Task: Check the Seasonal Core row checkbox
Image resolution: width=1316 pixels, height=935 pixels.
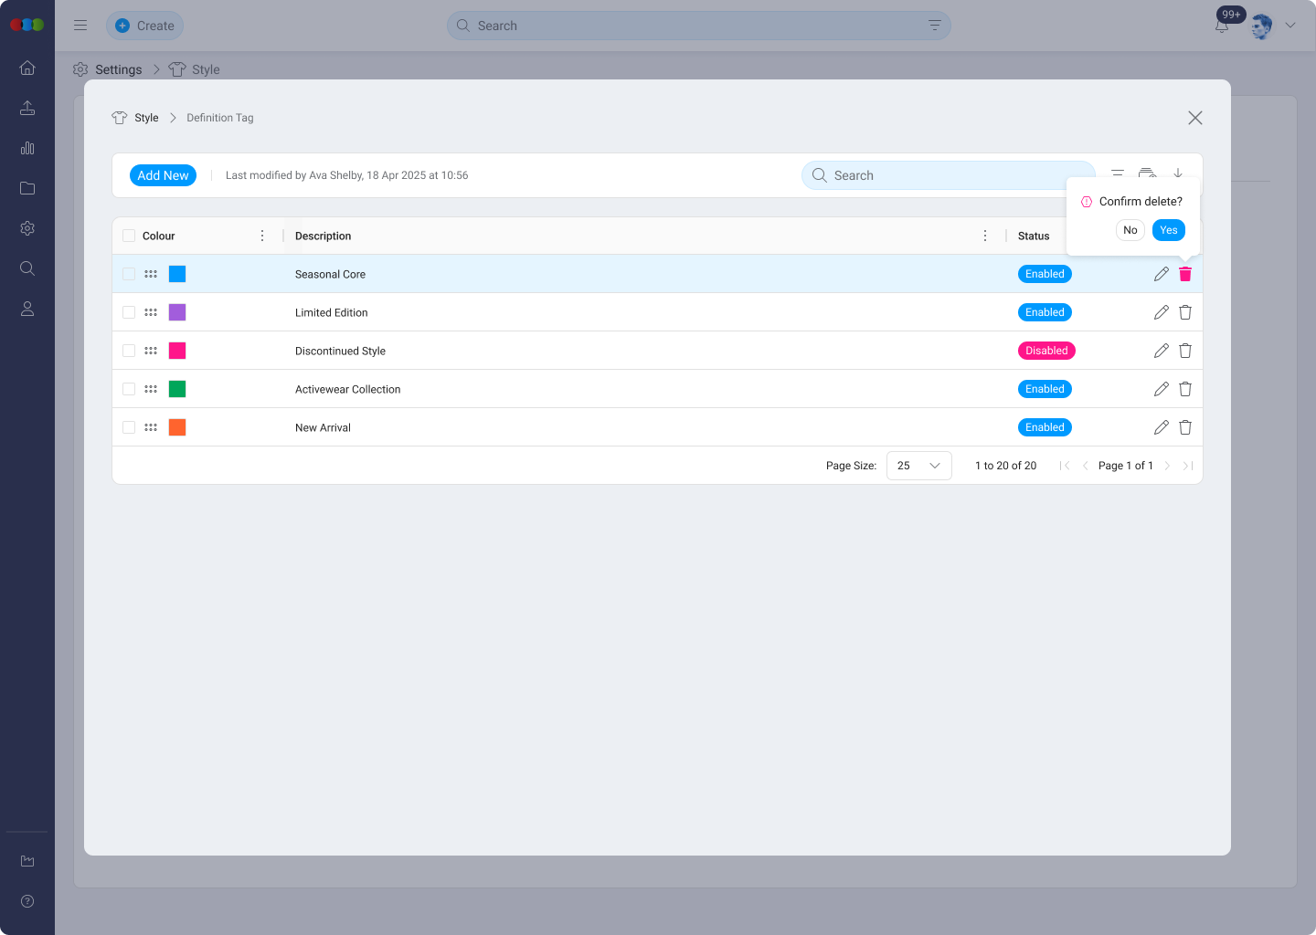Action: click(x=129, y=274)
